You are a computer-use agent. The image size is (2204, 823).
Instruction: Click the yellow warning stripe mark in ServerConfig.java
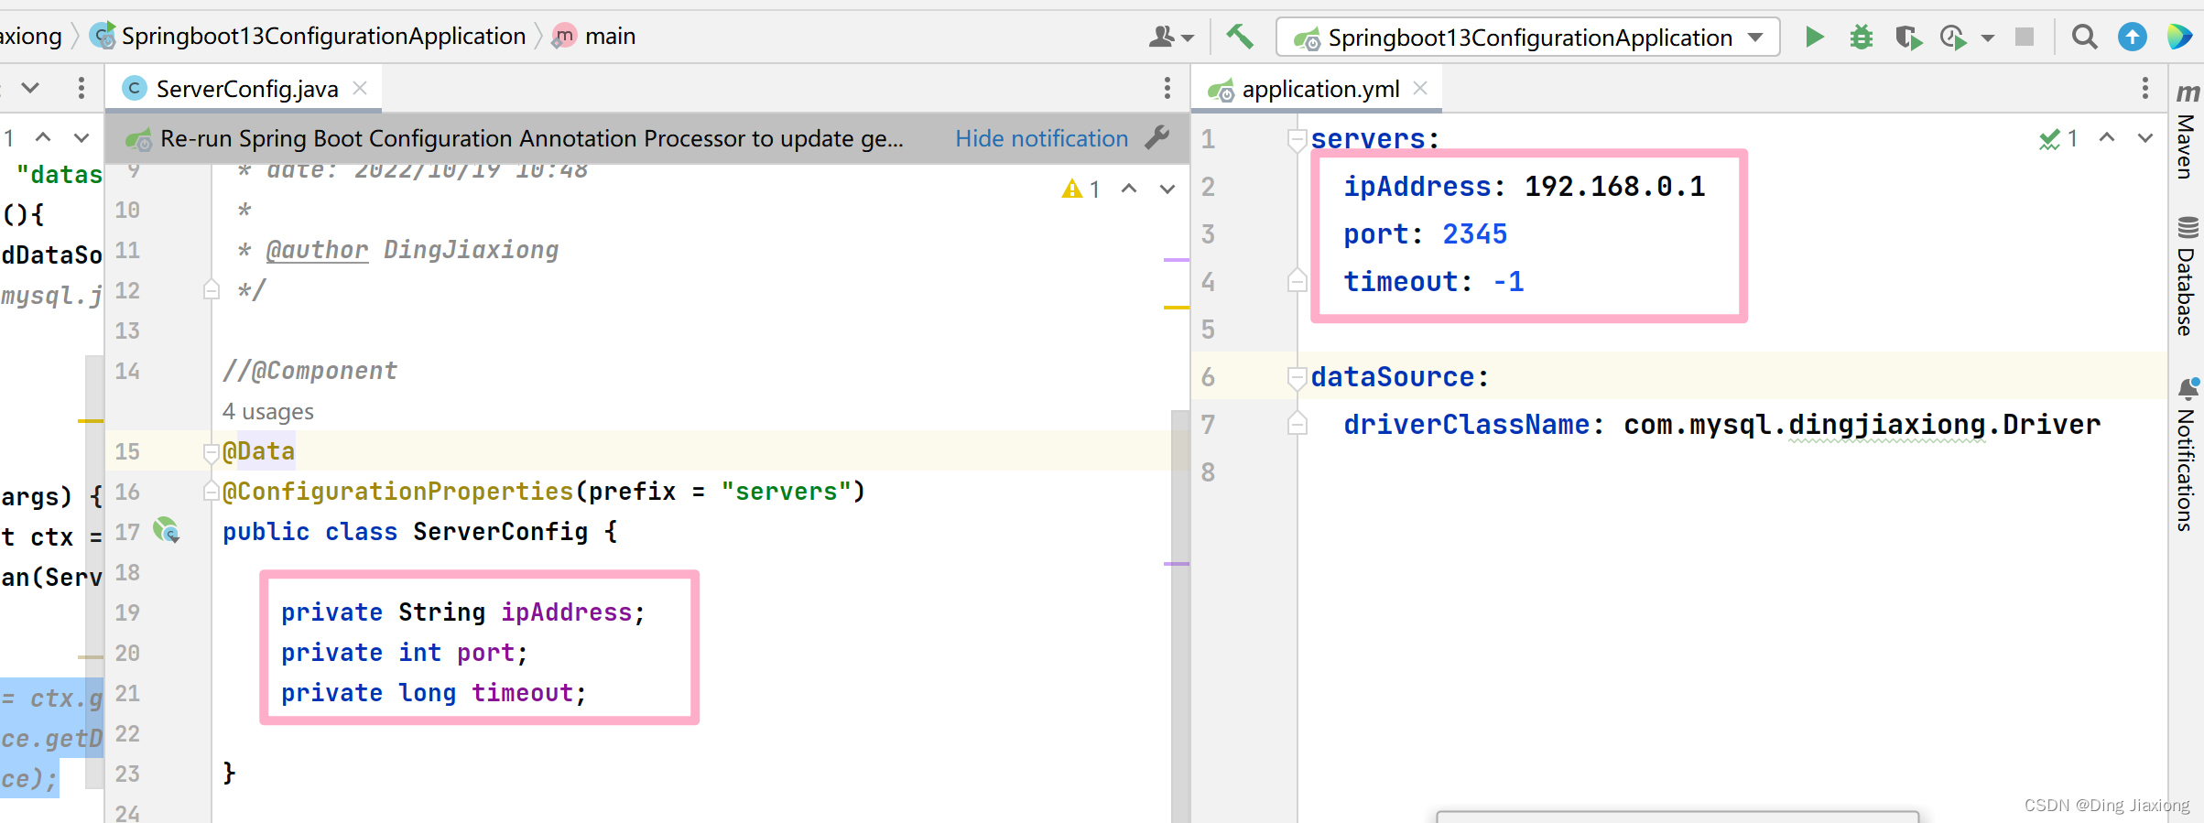click(x=1176, y=308)
